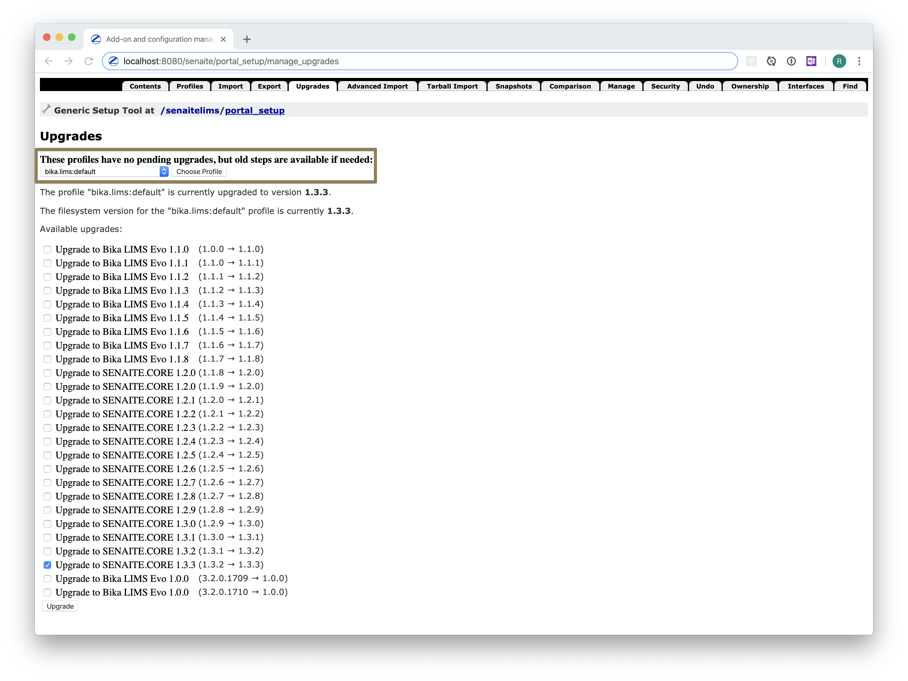Screen dimensions: 908x681
Task: Check Upgrade to SENAITE.CORE 1.2.6
Action: pos(48,469)
